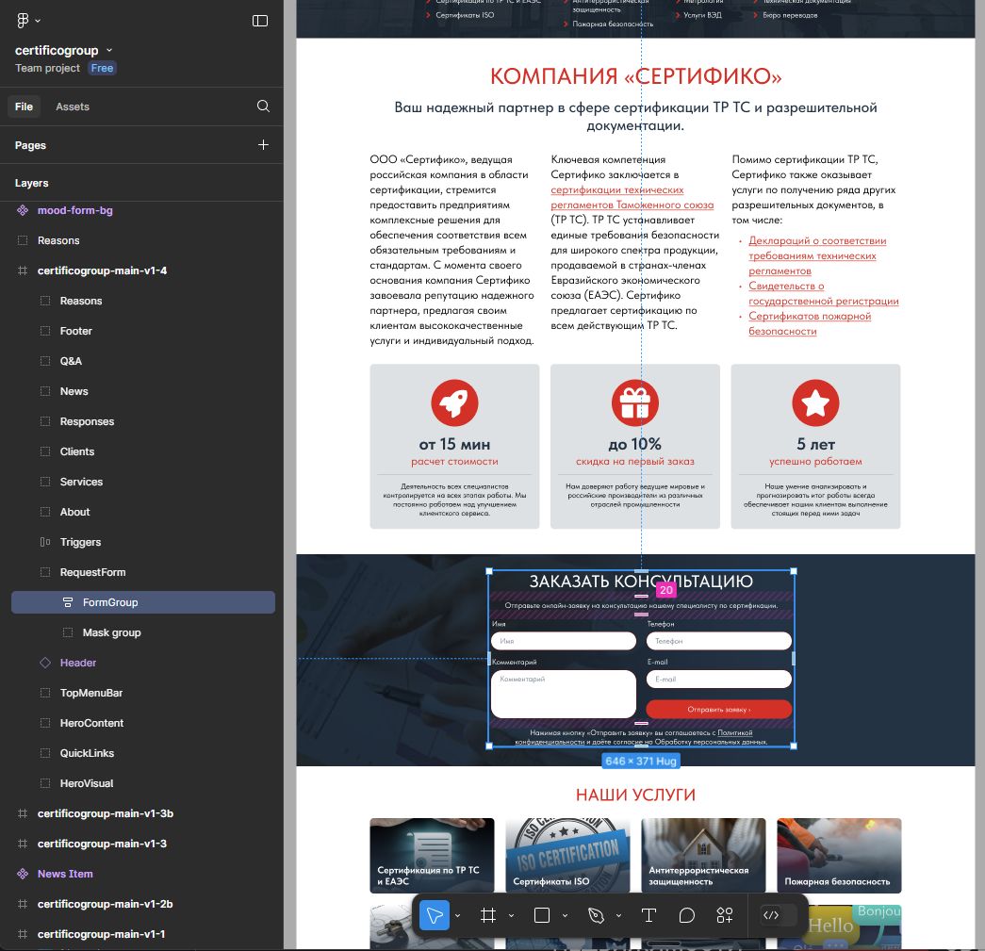Add a new page with plus icon
This screenshot has height=951, width=985.
[x=263, y=145]
